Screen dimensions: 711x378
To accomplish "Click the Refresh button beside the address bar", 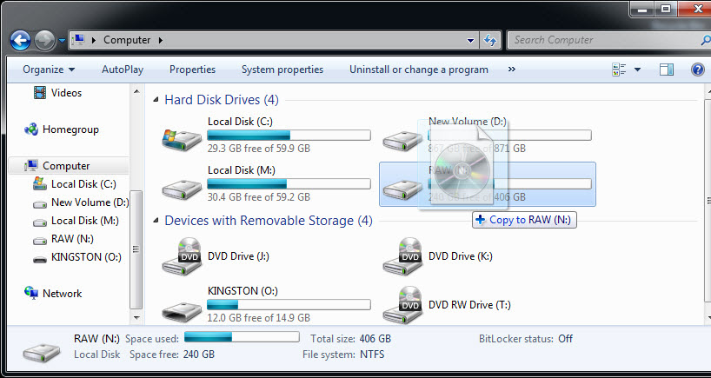I will pos(489,40).
